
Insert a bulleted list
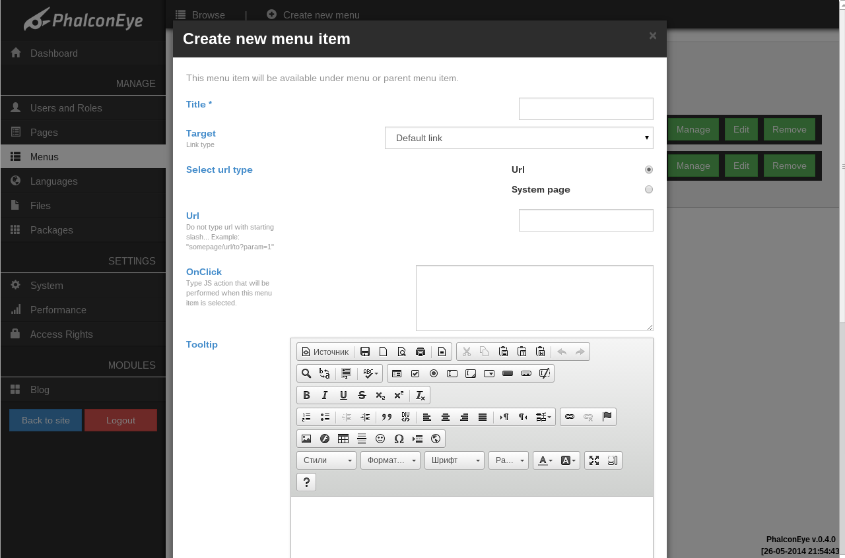click(x=325, y=417)
